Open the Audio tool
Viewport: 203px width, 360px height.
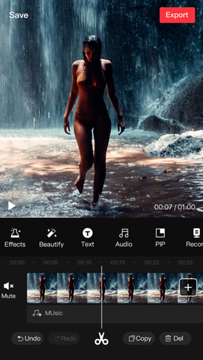[124, 238]
